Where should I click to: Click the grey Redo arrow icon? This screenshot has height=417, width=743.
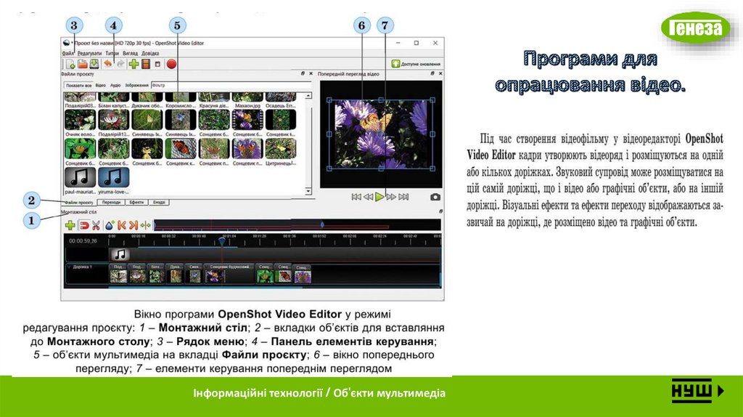[121, 64]
